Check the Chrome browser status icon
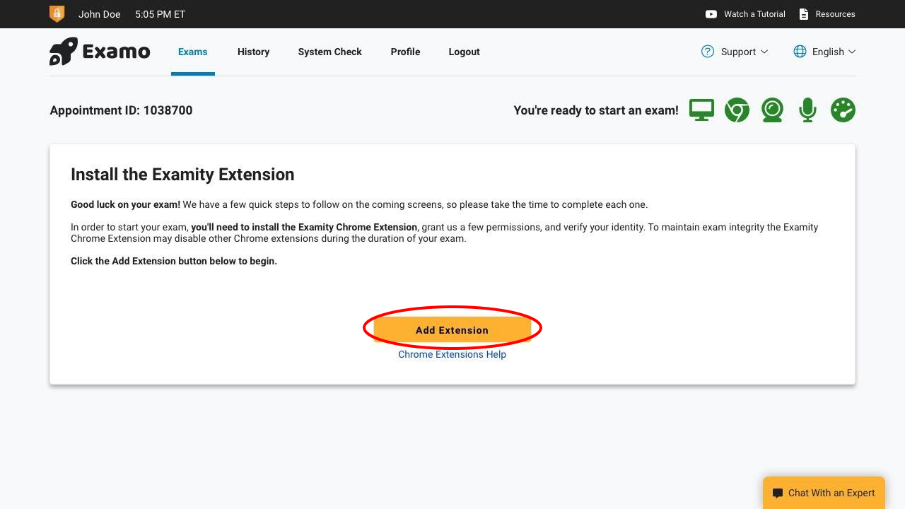The image size is (905, 509). pyautogui.click(x=737, y=110)
